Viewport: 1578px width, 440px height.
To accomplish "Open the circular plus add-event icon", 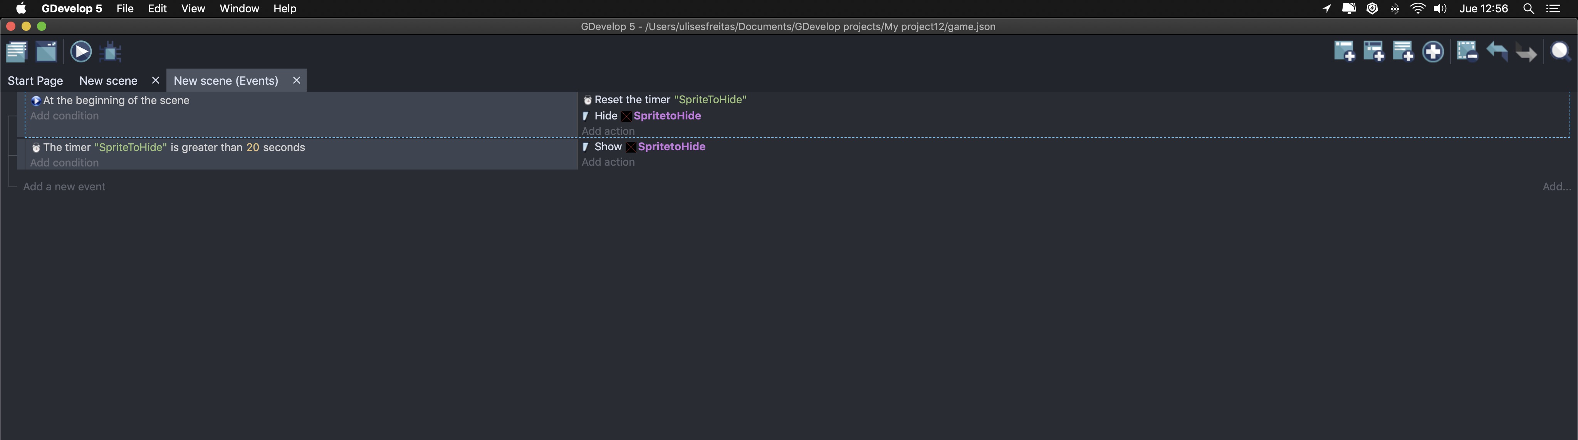I will pos(1434,52).
